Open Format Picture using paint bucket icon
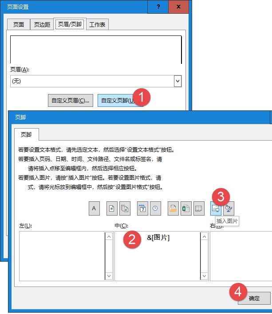This screenshot has width=272, height=314. click(228, 208)
